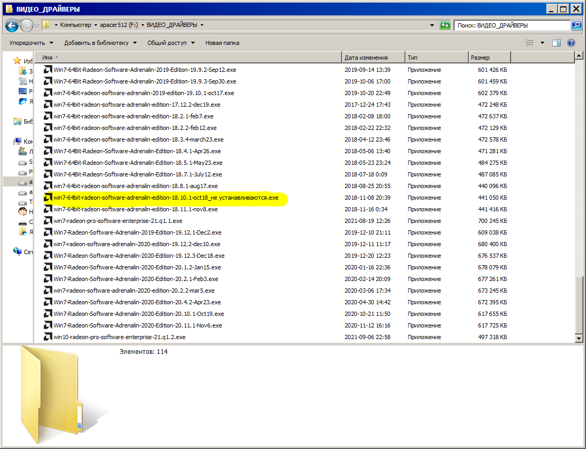
Task: Open view options dropdown arrow
Action: tap(542, 43)
